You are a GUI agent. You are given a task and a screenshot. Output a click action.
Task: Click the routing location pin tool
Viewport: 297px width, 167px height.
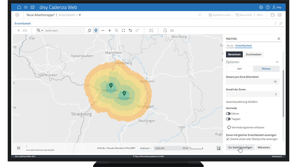89,30
